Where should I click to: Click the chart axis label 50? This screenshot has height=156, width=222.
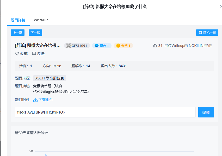click(31, 151)
